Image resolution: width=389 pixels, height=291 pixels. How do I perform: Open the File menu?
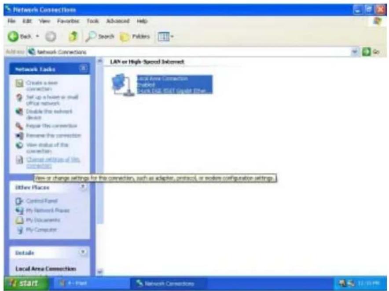[11, 21]
